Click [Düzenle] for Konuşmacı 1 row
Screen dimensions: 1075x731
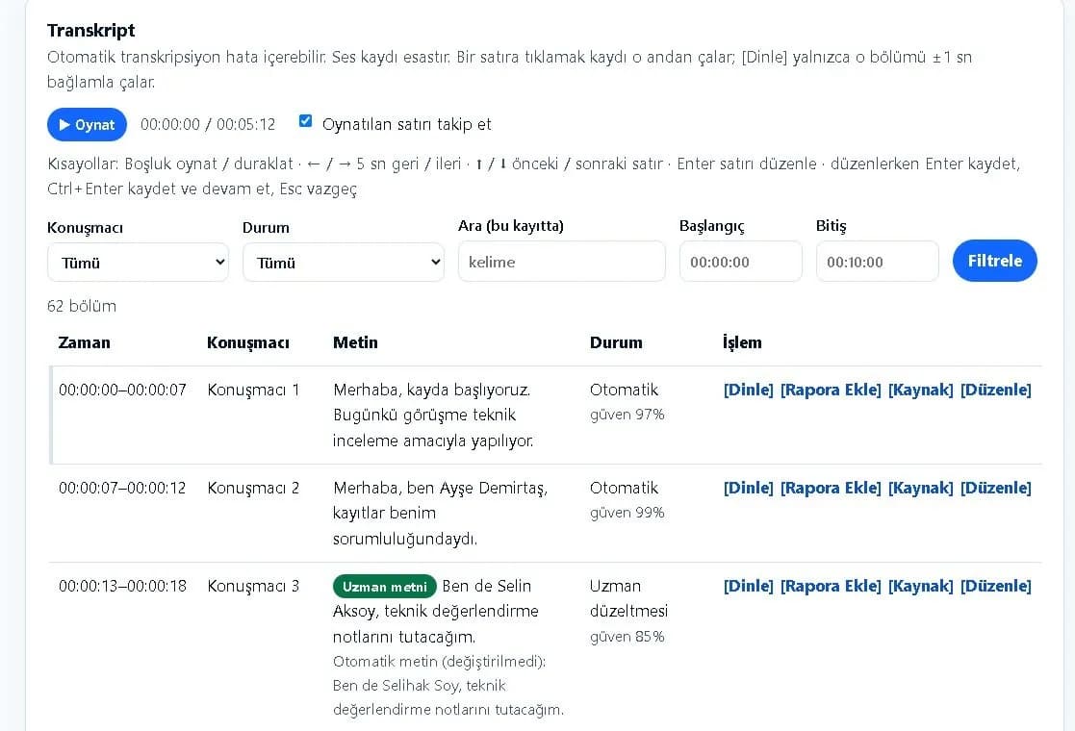pos(995,390)
